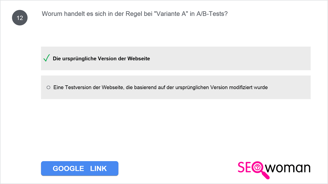
Task: Click the question mark inside the magnifier lens
Action: click(x=257, y=167)
